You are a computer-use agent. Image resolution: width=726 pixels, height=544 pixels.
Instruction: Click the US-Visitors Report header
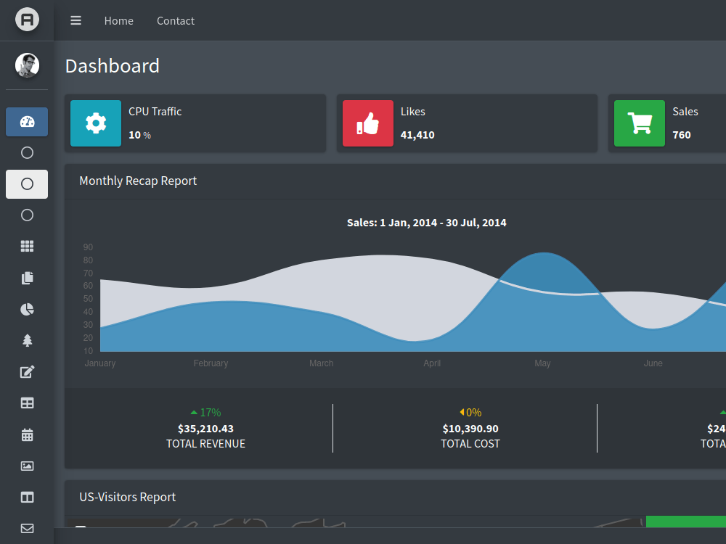[127, 498]
